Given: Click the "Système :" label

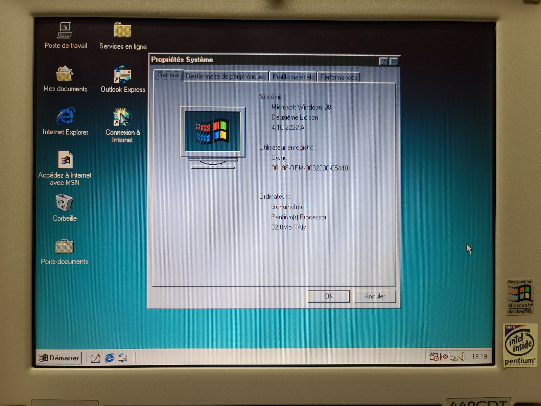Looking at the screenshot, I should pos(272,97).
